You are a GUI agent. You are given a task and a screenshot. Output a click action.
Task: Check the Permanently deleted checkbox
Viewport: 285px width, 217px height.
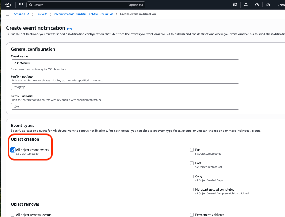[192, 215]
